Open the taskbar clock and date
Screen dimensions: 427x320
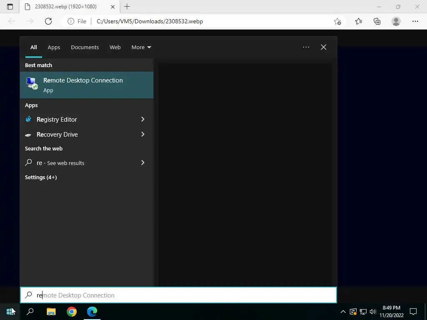(x=391, y=312)
